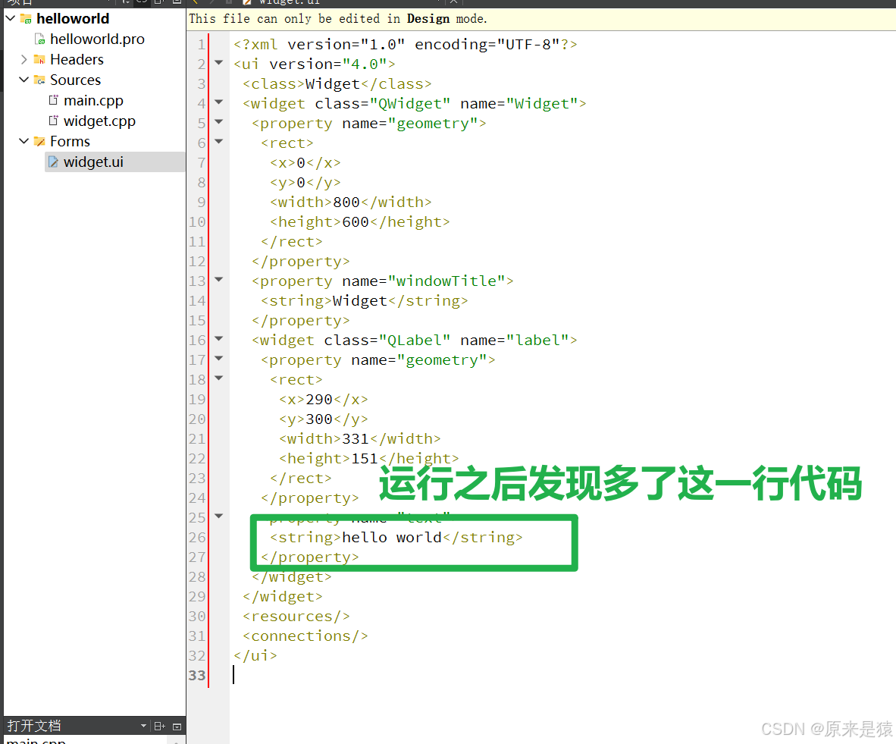Collapse the Forms folder
The height and width of the screenshot is (744, 896).
coord(23,140)
